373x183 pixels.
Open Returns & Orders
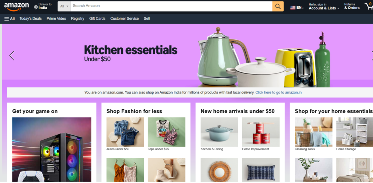click(x=352, y=6)
